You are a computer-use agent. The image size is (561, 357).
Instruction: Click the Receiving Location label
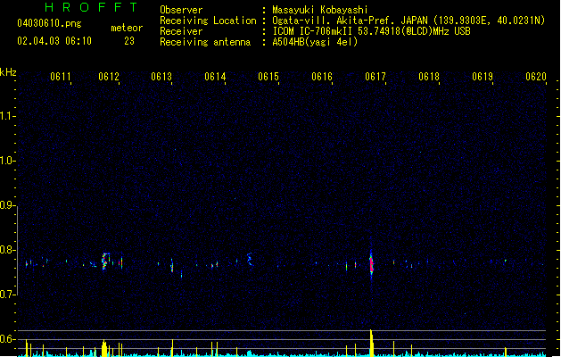click(x=208, y=21)
